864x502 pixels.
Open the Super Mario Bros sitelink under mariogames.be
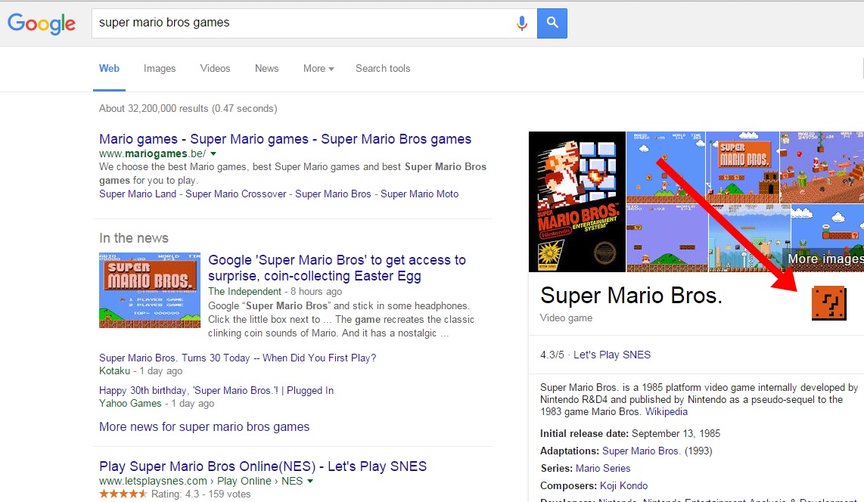(x=333, y=194)
